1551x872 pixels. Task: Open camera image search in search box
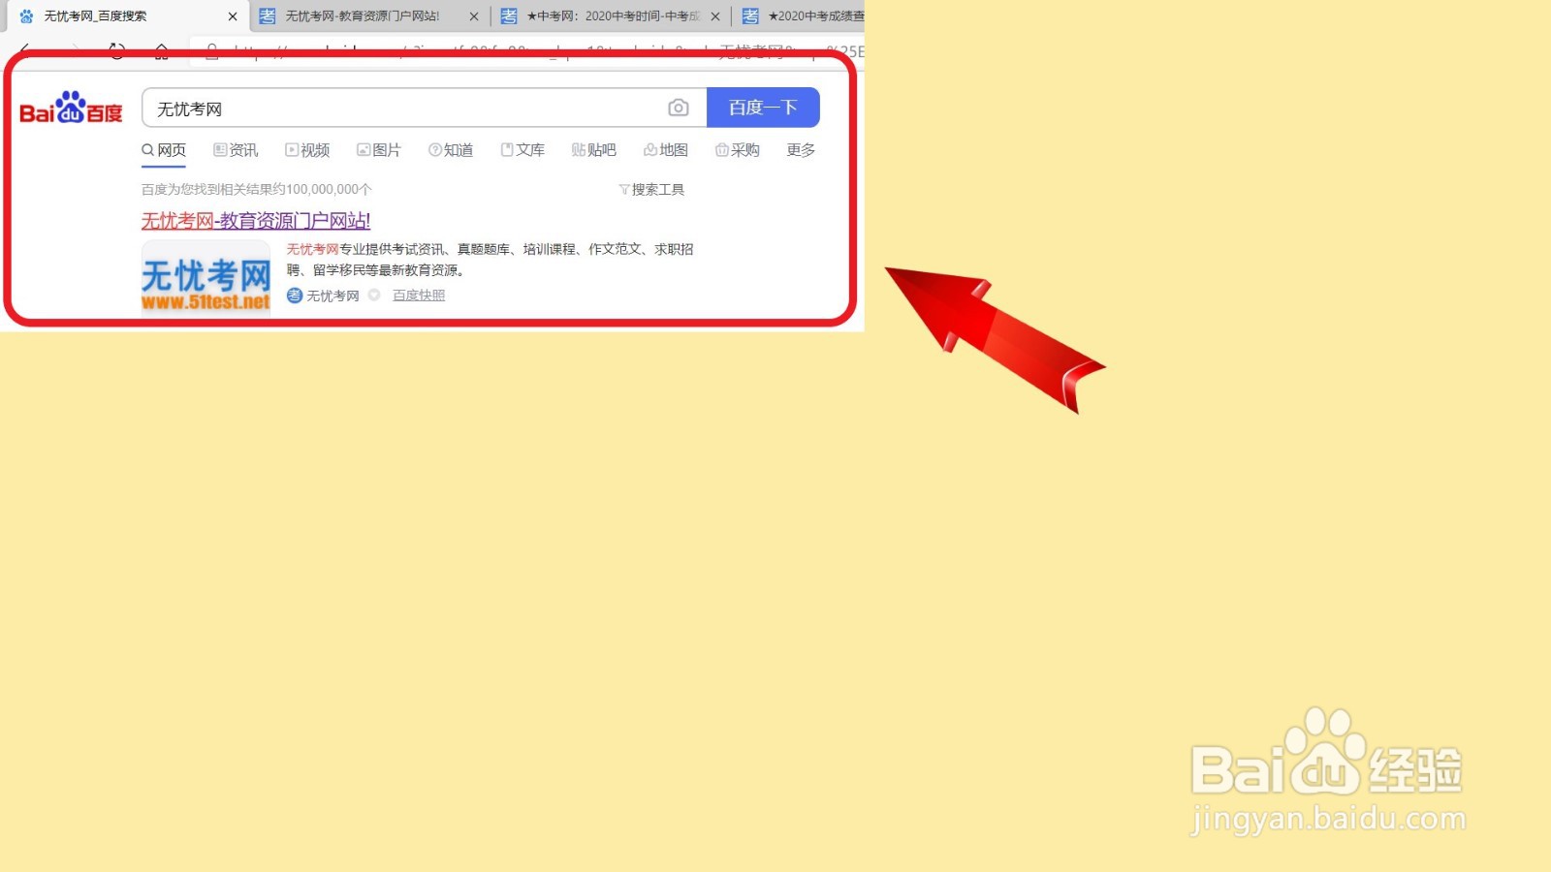click(679, 108)
